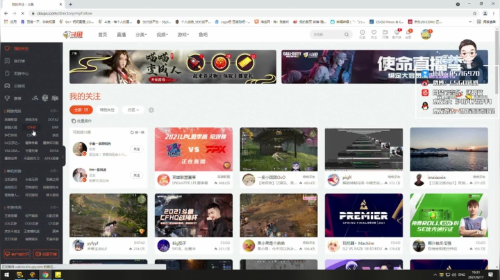
Task: Click the 客户端打开 button
Action: 17,254
